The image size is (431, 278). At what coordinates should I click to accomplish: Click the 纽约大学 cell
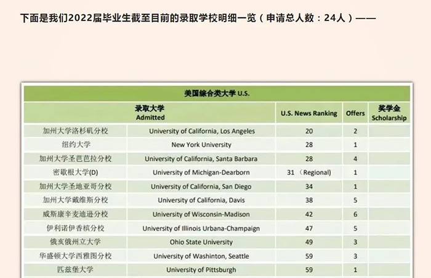[76, 145]
